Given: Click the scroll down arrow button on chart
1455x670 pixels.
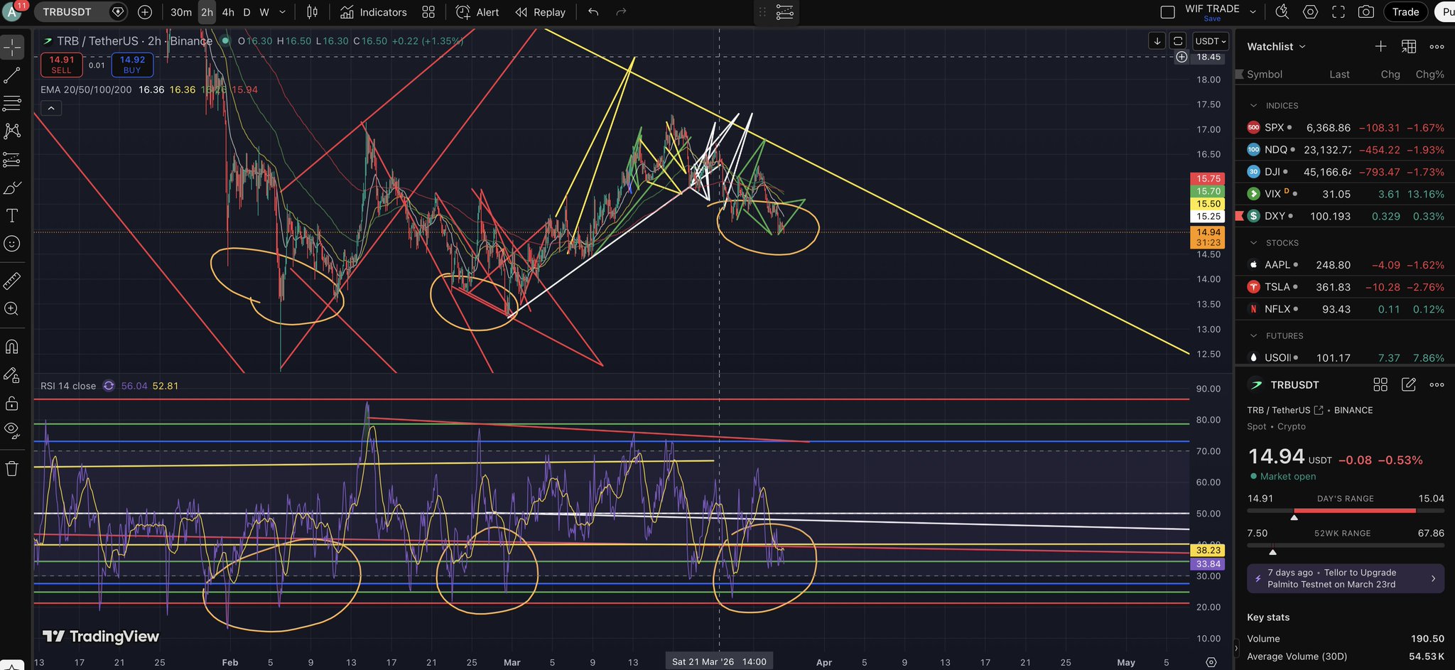Looking at the screenshot, I should [1157, 40].
